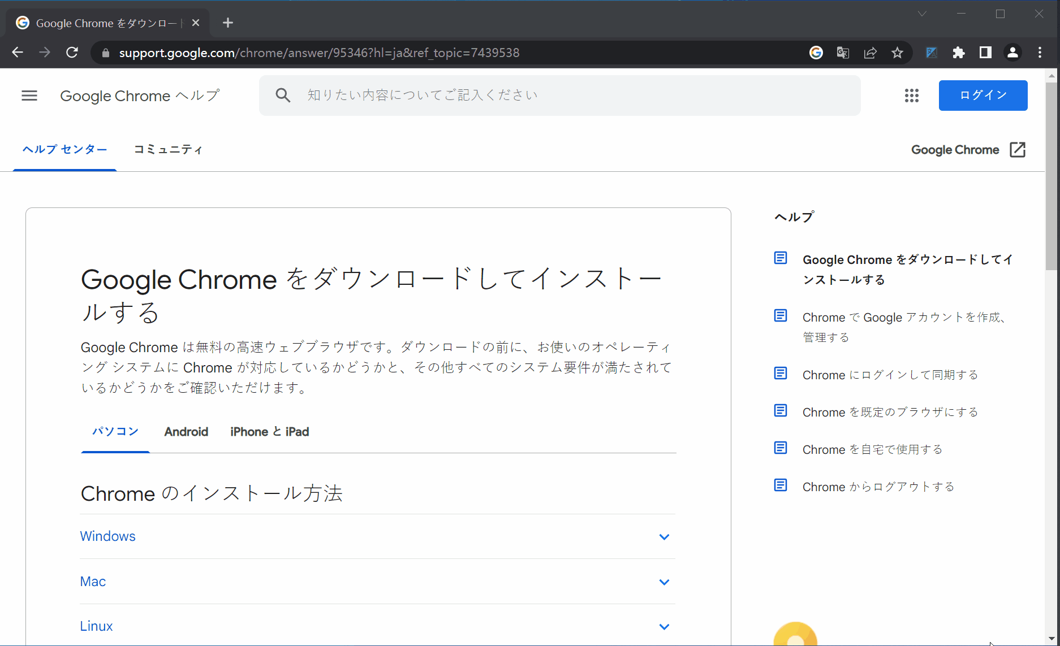Image resolution: width=1060 pixels, height=646 pixels.
Task: Select the ヘルプ センター tab
Action: 64,149
